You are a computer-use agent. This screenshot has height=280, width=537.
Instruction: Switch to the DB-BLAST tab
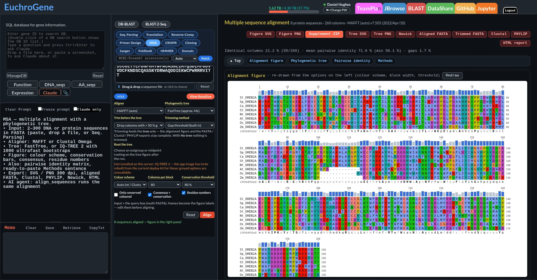tap(126, 24)
